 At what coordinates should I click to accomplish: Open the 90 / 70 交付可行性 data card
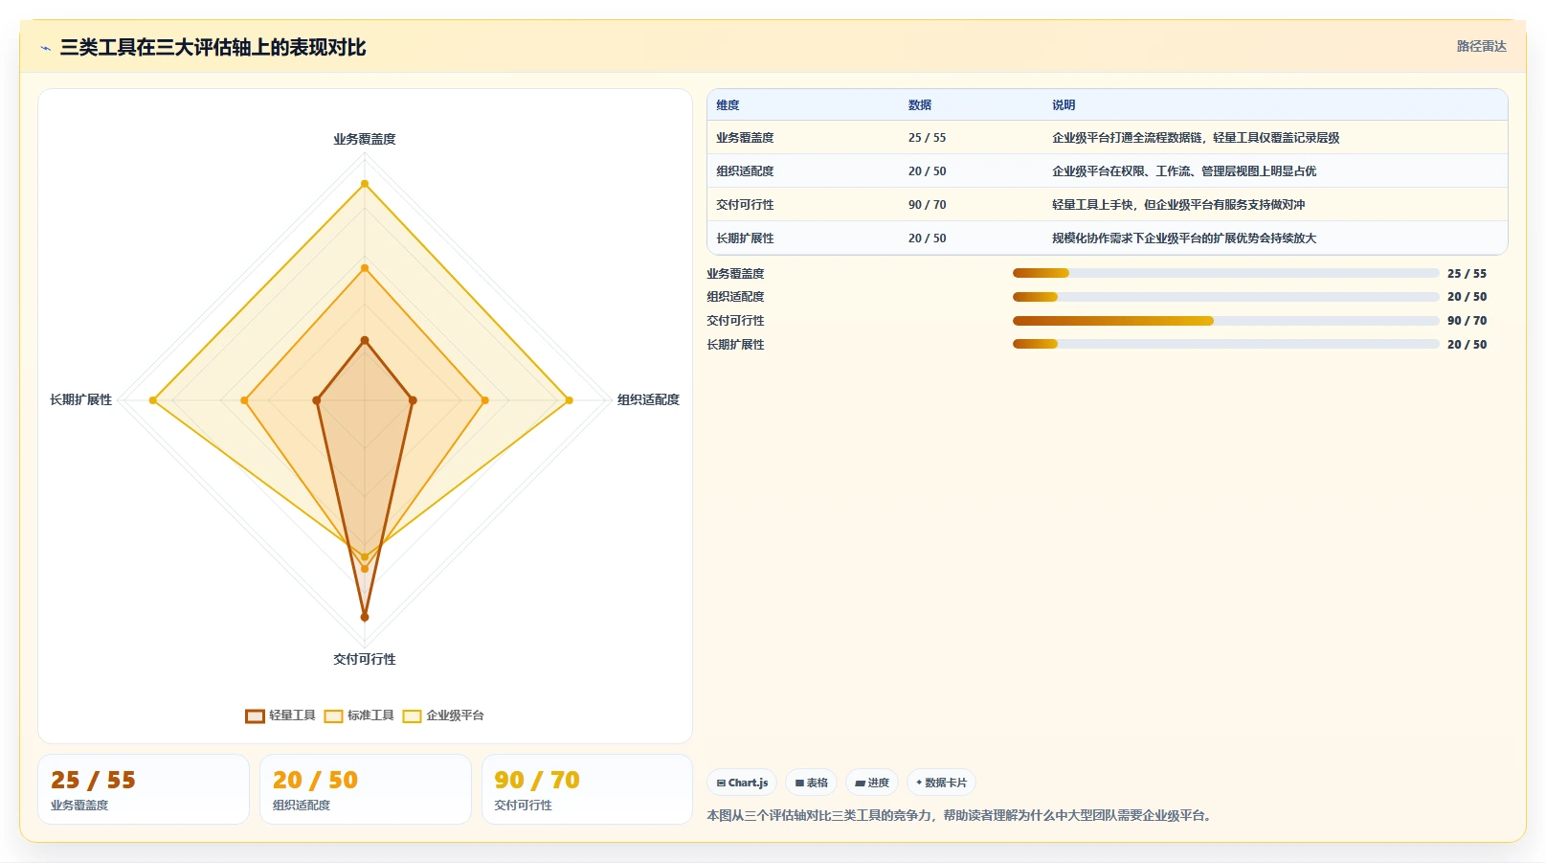point(587,789)
